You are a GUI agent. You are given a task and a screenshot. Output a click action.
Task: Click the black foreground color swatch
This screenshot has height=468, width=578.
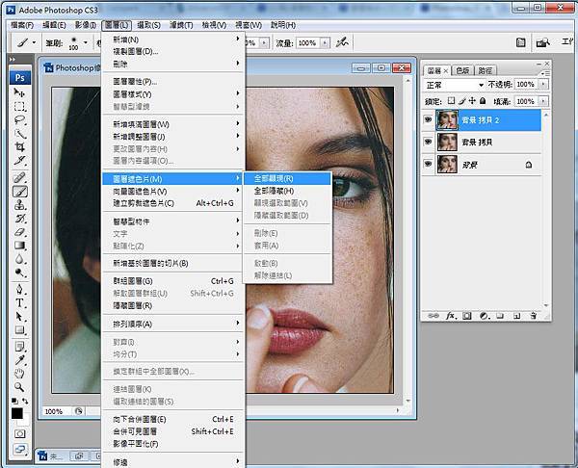pos(15,413)
